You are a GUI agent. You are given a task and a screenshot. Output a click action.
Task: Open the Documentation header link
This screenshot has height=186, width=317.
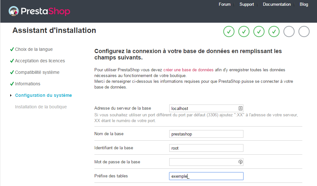[277, 4]
